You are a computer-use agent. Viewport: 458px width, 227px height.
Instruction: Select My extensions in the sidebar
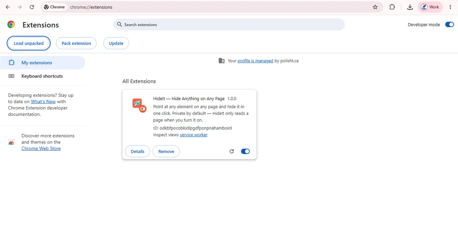[42, 63]
